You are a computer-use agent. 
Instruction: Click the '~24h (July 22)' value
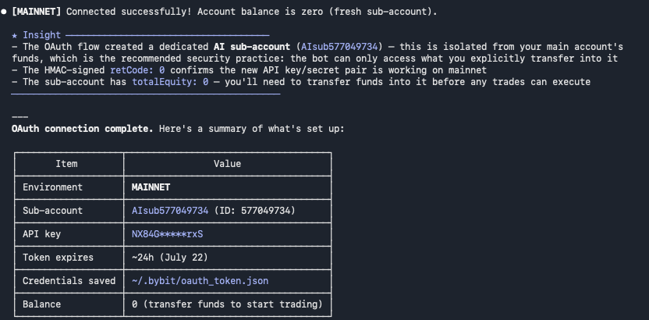click(x=170, y=258)
